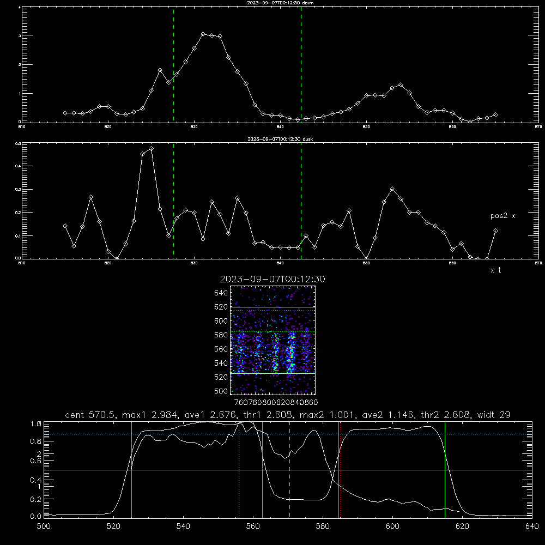Click the '600' tick label on the profile plot x-axis
The height and width of the screenshot is (545, 545).
pos(392,526)
